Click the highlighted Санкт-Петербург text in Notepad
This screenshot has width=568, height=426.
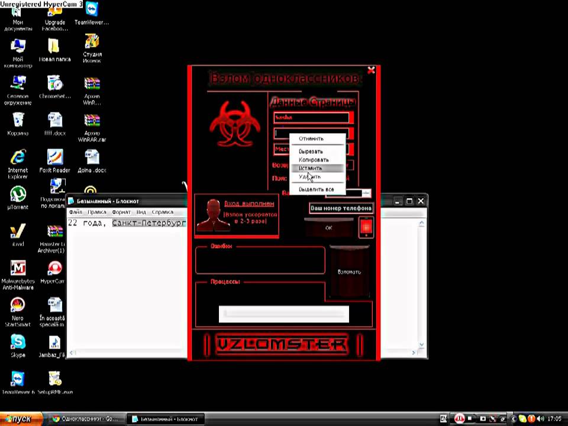[149, 223]
